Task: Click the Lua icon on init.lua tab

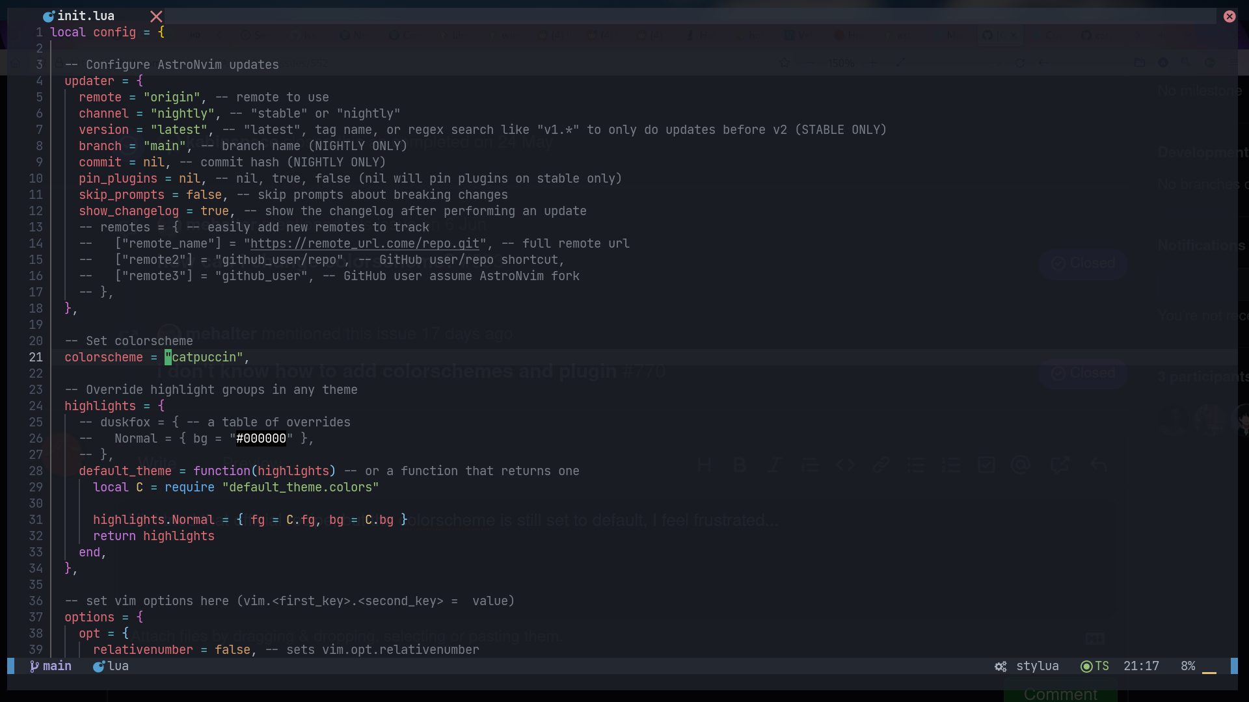Action: pyautogui.click(x=48, y=16)
